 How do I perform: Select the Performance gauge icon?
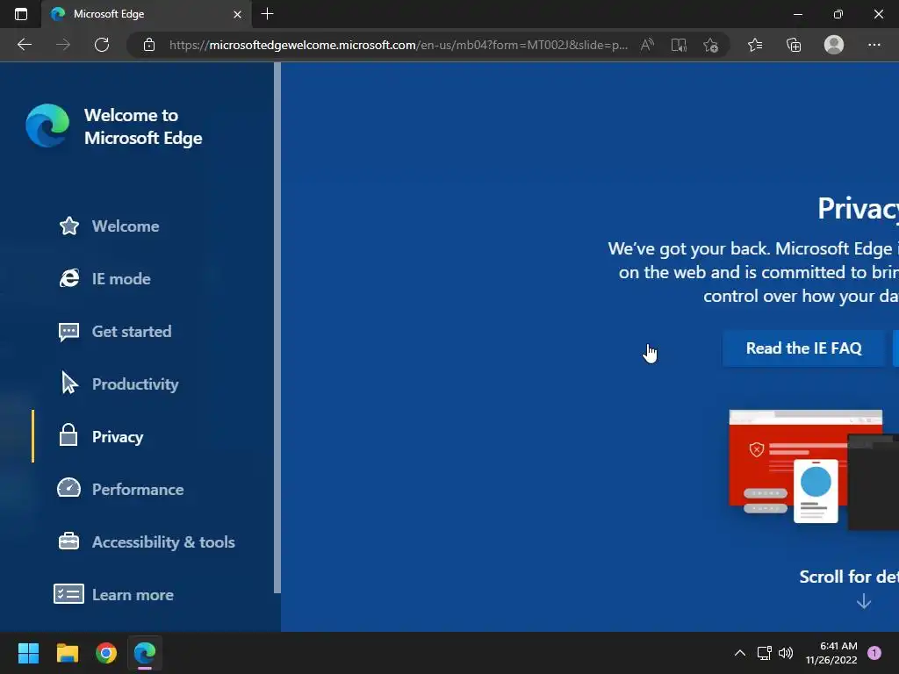[68, 488]
